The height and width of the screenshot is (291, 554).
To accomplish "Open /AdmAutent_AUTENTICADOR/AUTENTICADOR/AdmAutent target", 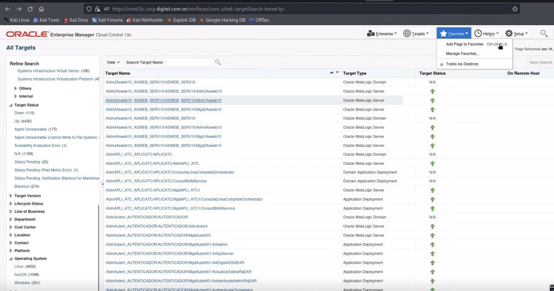I will [x=156, y=226].
